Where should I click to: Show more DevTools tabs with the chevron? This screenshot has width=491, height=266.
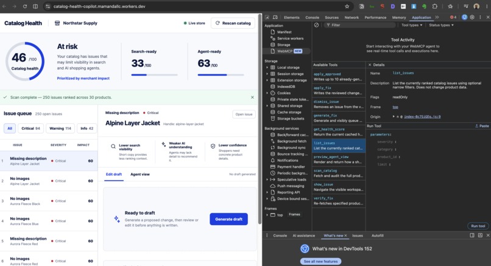click(x=437, y=17)
